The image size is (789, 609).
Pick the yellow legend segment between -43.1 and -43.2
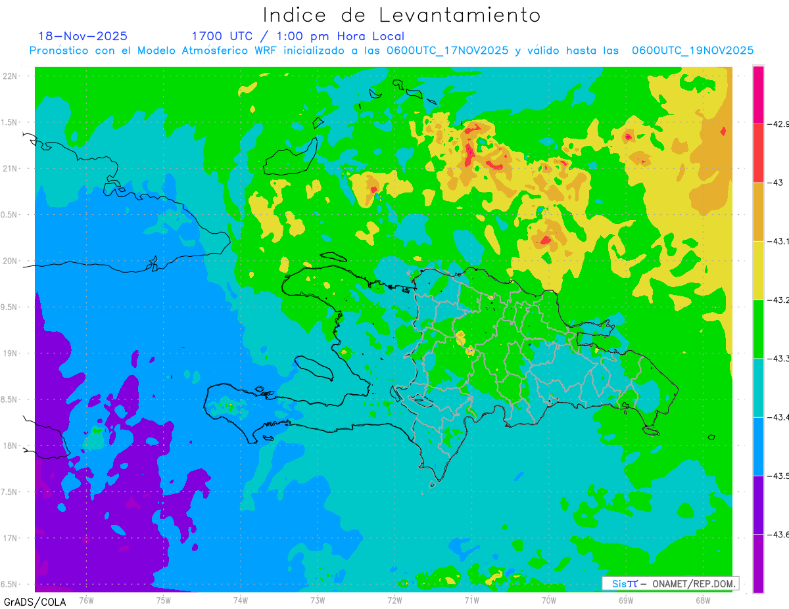point(758,270)
